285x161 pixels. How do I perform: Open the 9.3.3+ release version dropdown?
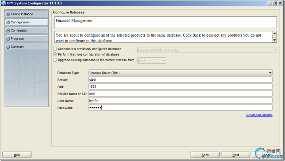coord(152,60)
